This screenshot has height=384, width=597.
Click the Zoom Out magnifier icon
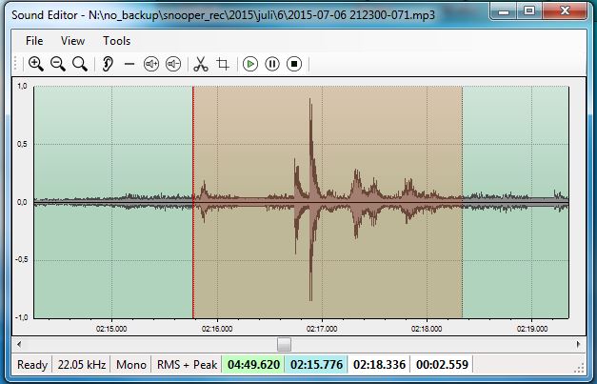(58, 64)
